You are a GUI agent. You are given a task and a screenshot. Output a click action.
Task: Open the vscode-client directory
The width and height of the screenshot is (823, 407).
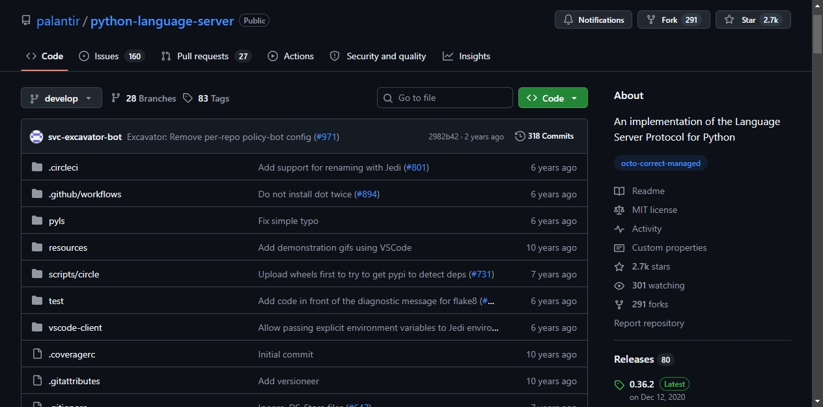(x=76, y=328)
